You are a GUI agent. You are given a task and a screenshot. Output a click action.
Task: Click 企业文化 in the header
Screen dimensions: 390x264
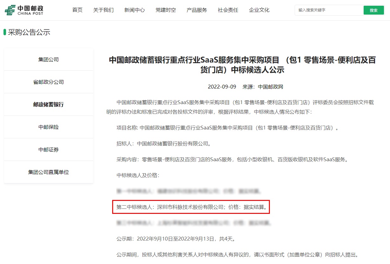(x=259, y=10)
